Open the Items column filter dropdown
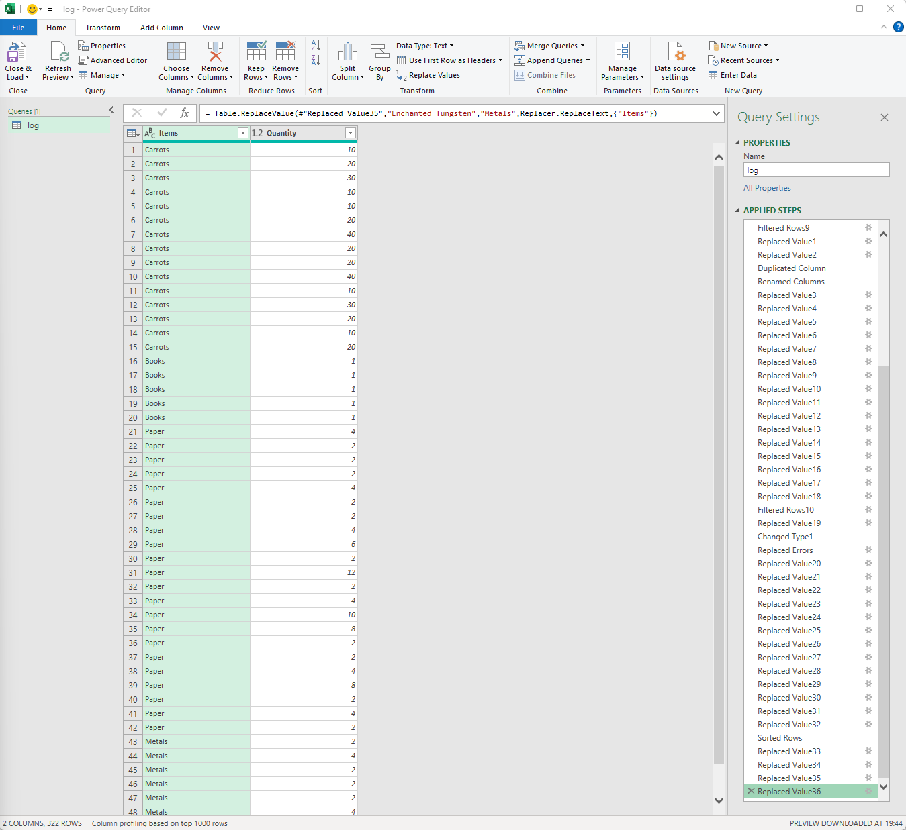This screenshot has height=830, width=906. point(242,133)
